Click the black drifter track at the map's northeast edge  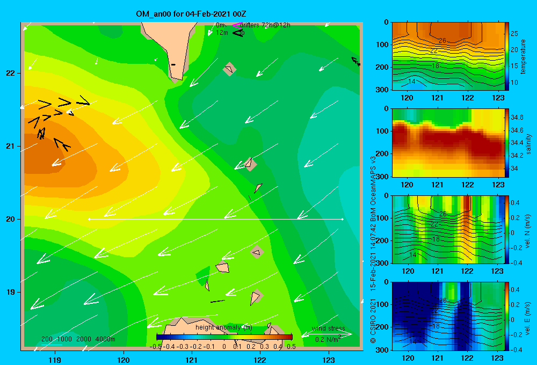(x=356, y=62)
